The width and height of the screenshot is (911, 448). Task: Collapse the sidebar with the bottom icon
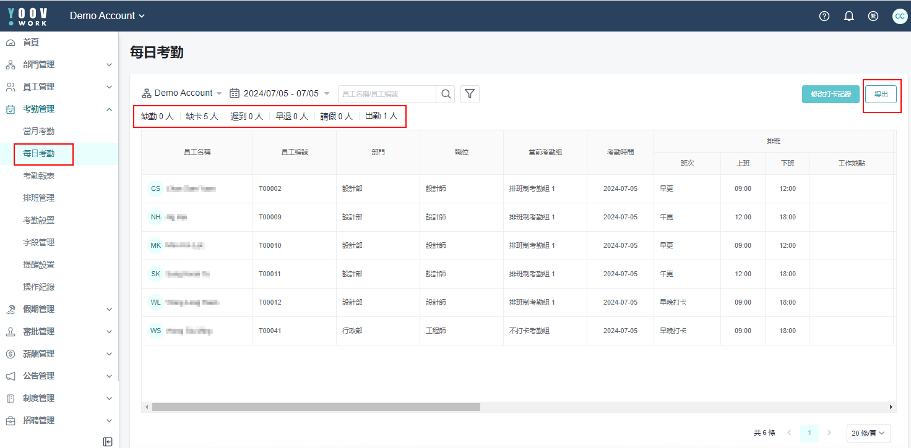point(108,441)
